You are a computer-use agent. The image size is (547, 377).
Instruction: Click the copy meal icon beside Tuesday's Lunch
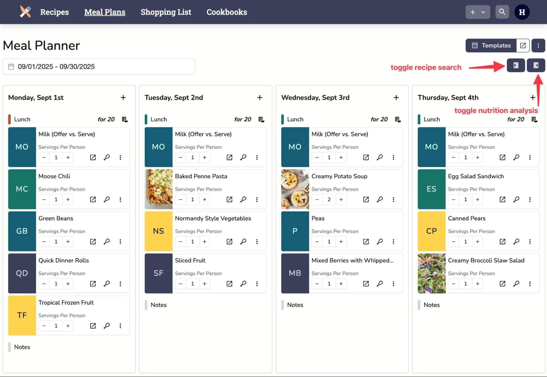261,119
